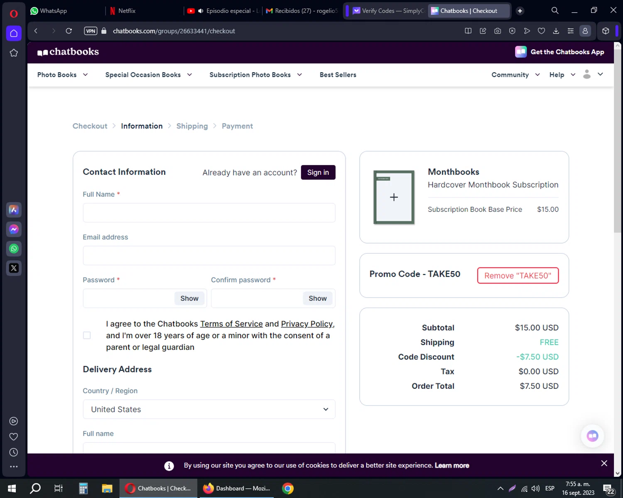Open sidebar three-dots setup menu
The height and width of the screenshot is (498, 623).
pyautogui.click(x=14, y=467)
